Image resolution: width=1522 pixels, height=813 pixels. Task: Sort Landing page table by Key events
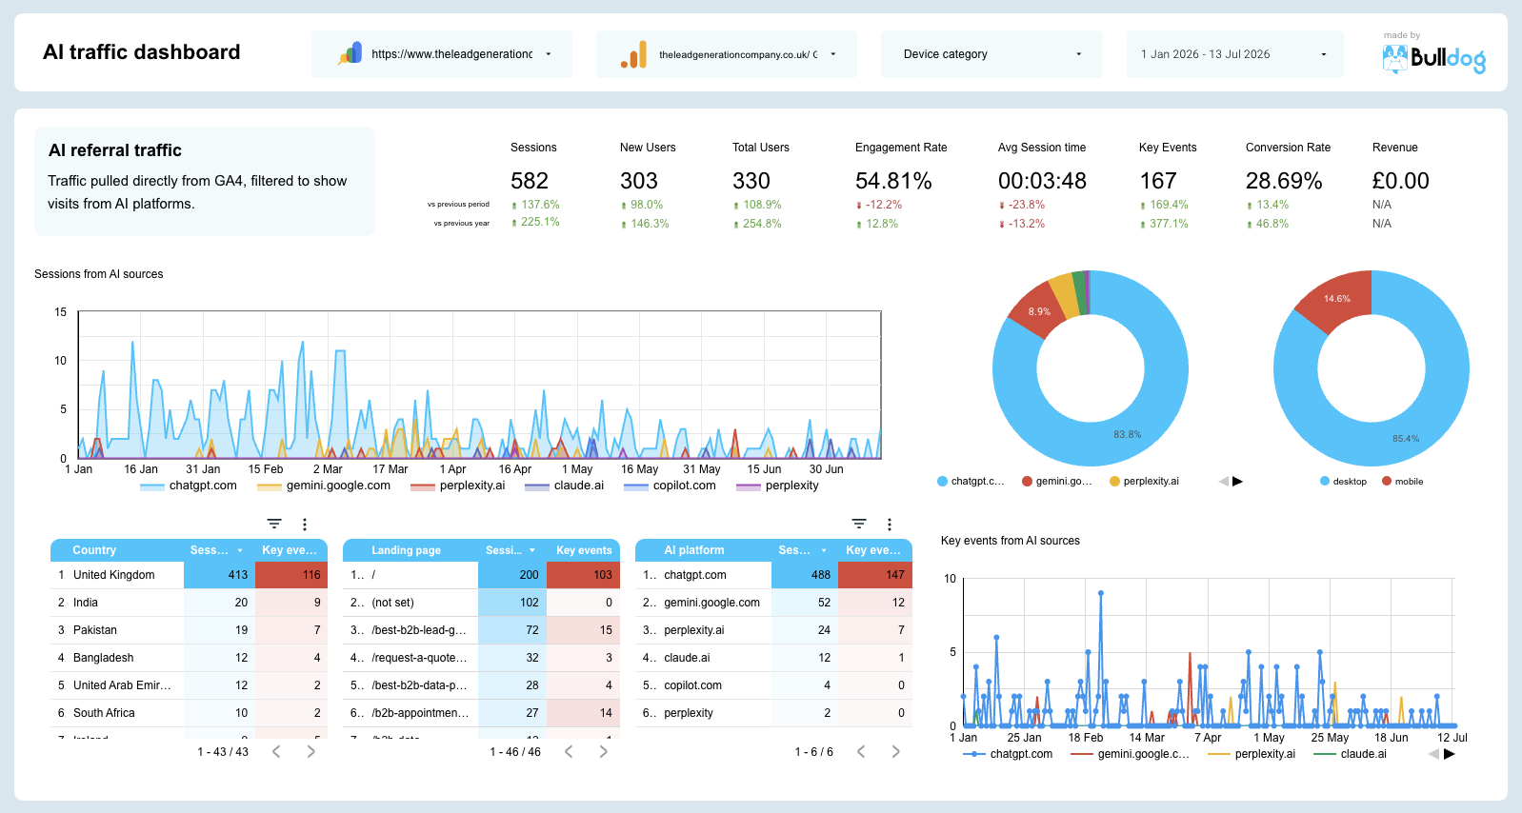tap(584, 550)
